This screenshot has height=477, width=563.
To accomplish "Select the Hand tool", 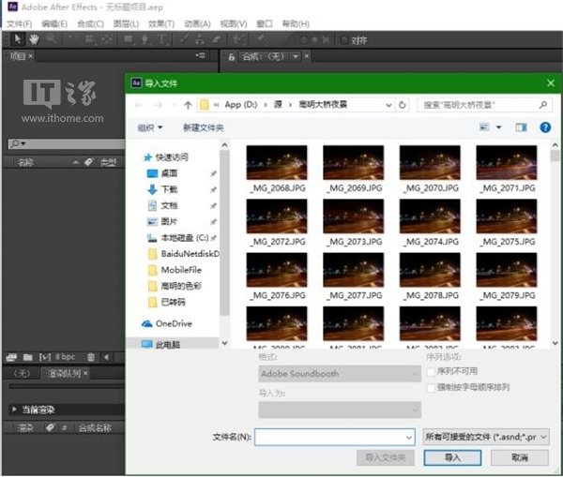I will point(34,39).
